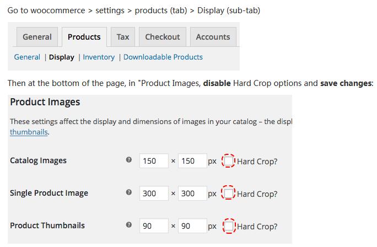Screen dimensions: 377x247
Task: Switch to the Products tab
Action: point(84,37)
